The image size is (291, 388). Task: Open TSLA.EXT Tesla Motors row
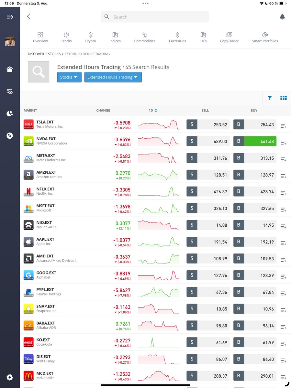(x=155, y=124)
